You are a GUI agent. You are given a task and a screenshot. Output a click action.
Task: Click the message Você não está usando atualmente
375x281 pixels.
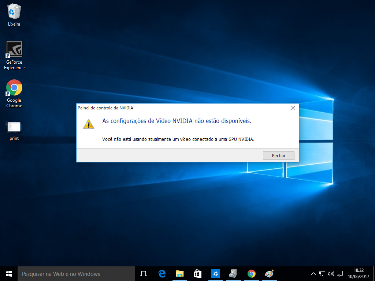pyautogui.click(x=178, y=139)
